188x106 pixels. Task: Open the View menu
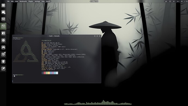17,1
